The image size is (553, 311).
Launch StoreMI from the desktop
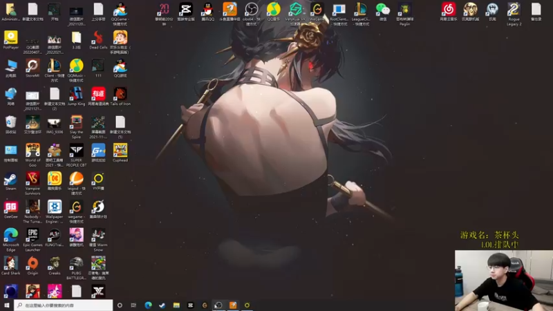(32, 68)
